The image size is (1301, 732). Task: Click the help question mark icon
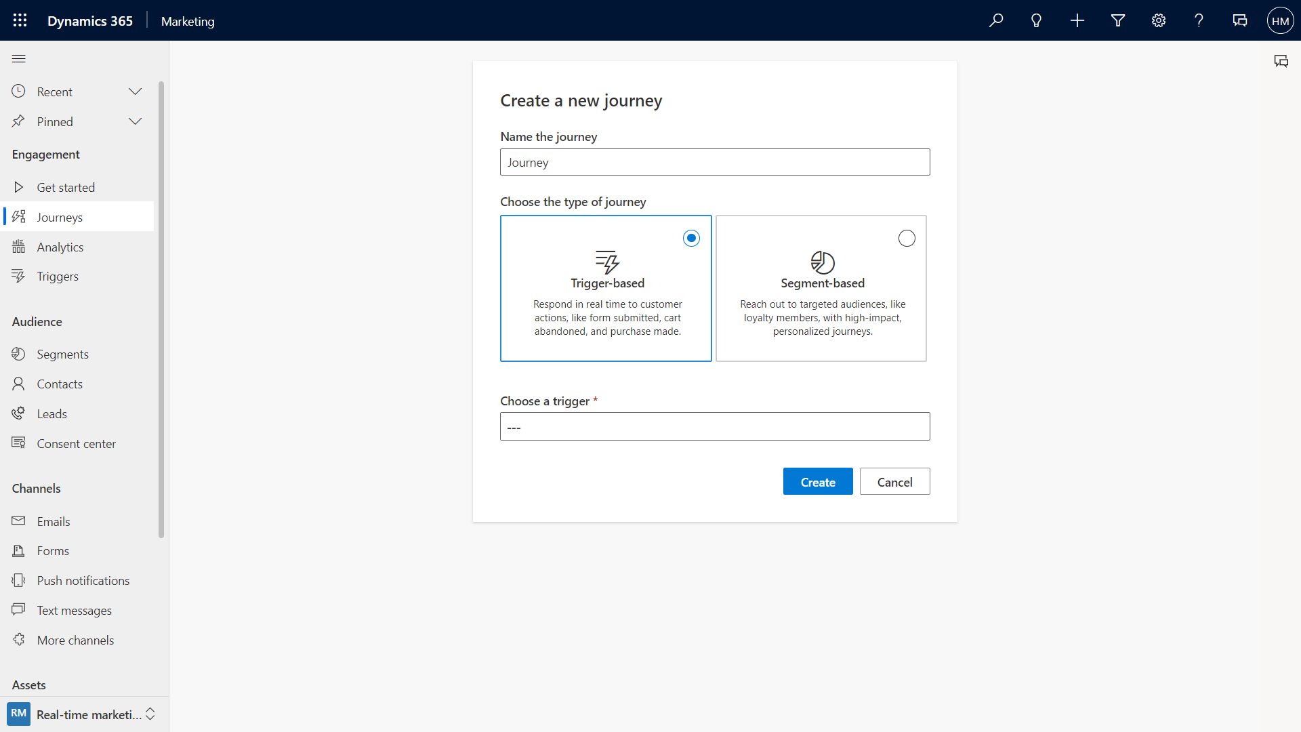[1199, 20]
